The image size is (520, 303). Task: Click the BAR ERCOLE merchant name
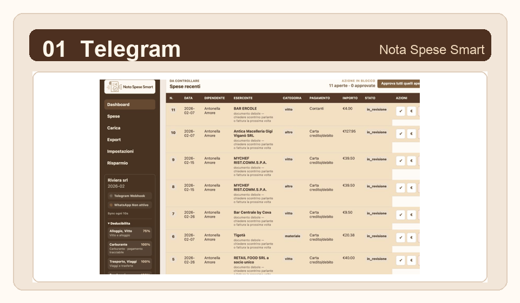(x=245, y=109)
